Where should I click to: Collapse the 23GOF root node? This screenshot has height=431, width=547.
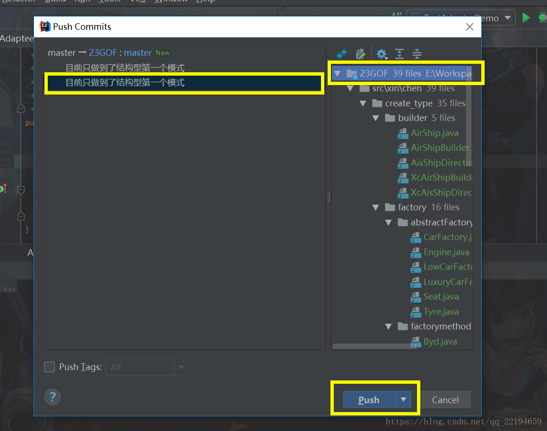click(338, 74)
